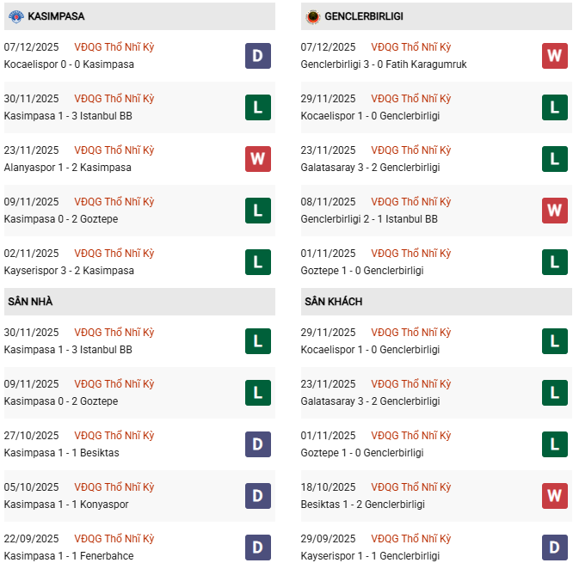Click the draw badge for Kasimpasa 1-1 Fenerbahce

[257, 548]
